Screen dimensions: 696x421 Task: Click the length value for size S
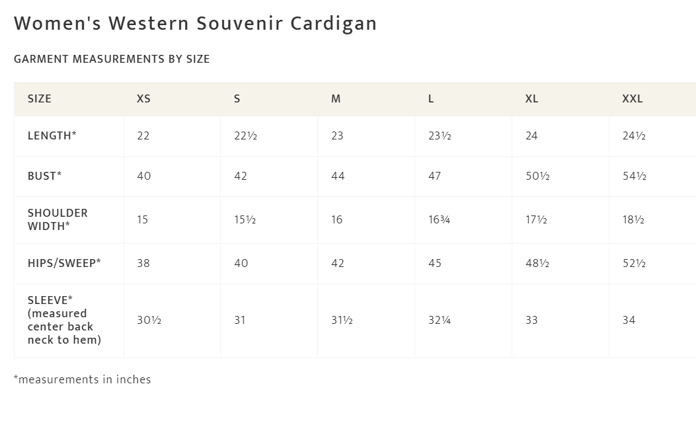pyautogui.click(x=245, y=135)
